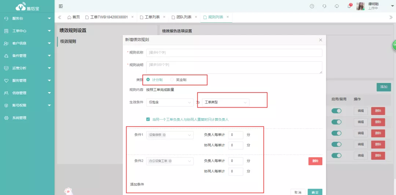This screenshot has width=396, height=195.
Task: Click the 规则名称 input field
Action: click(234, 53)
